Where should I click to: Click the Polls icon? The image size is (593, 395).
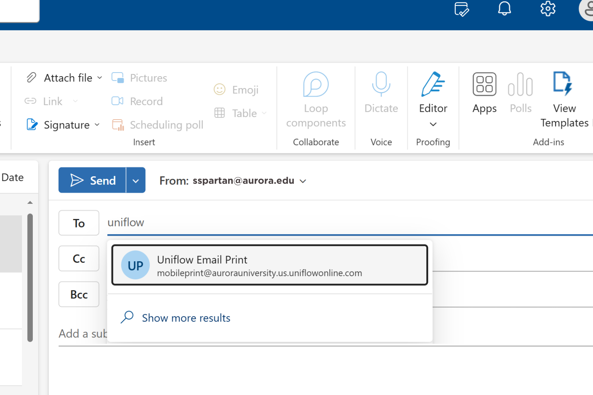(520, 84)
